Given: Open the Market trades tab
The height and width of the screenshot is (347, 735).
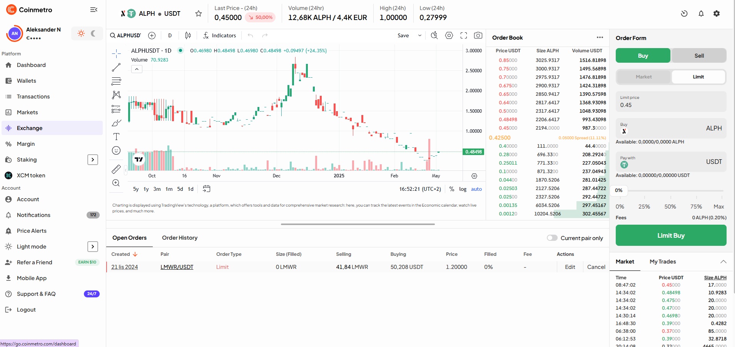Looking at the screenshot, I should pos(625,262).
